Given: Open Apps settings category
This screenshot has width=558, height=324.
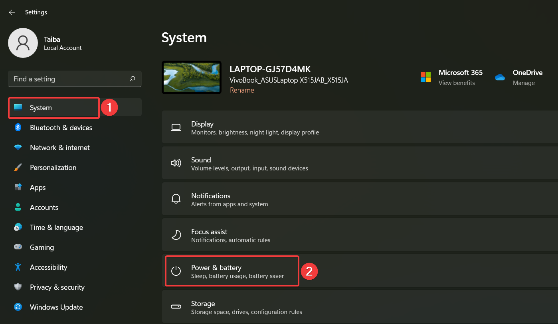Looking at the screenshot, I should point(38,188).
